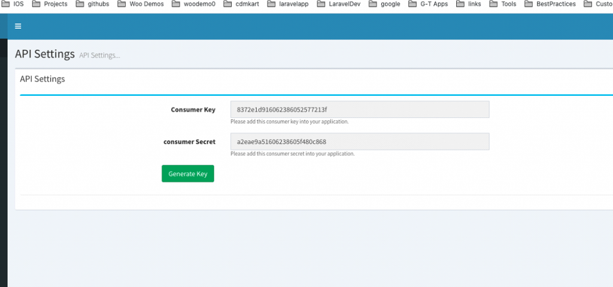Click the consumer Secret label

pyautogui.click(x=190, y=142)
